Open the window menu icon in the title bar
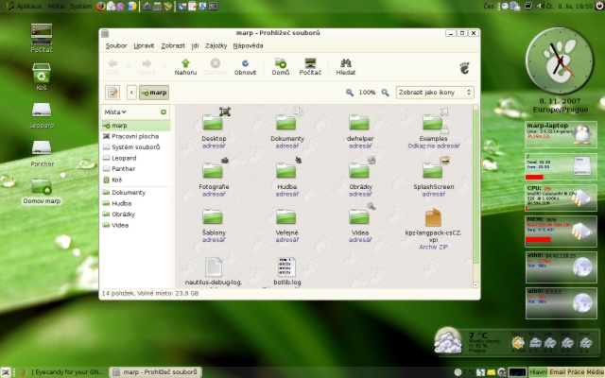 click(x=105, y=34)
